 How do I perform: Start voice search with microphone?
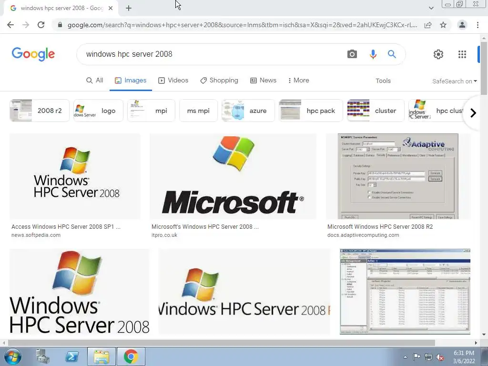click(373, 54)
